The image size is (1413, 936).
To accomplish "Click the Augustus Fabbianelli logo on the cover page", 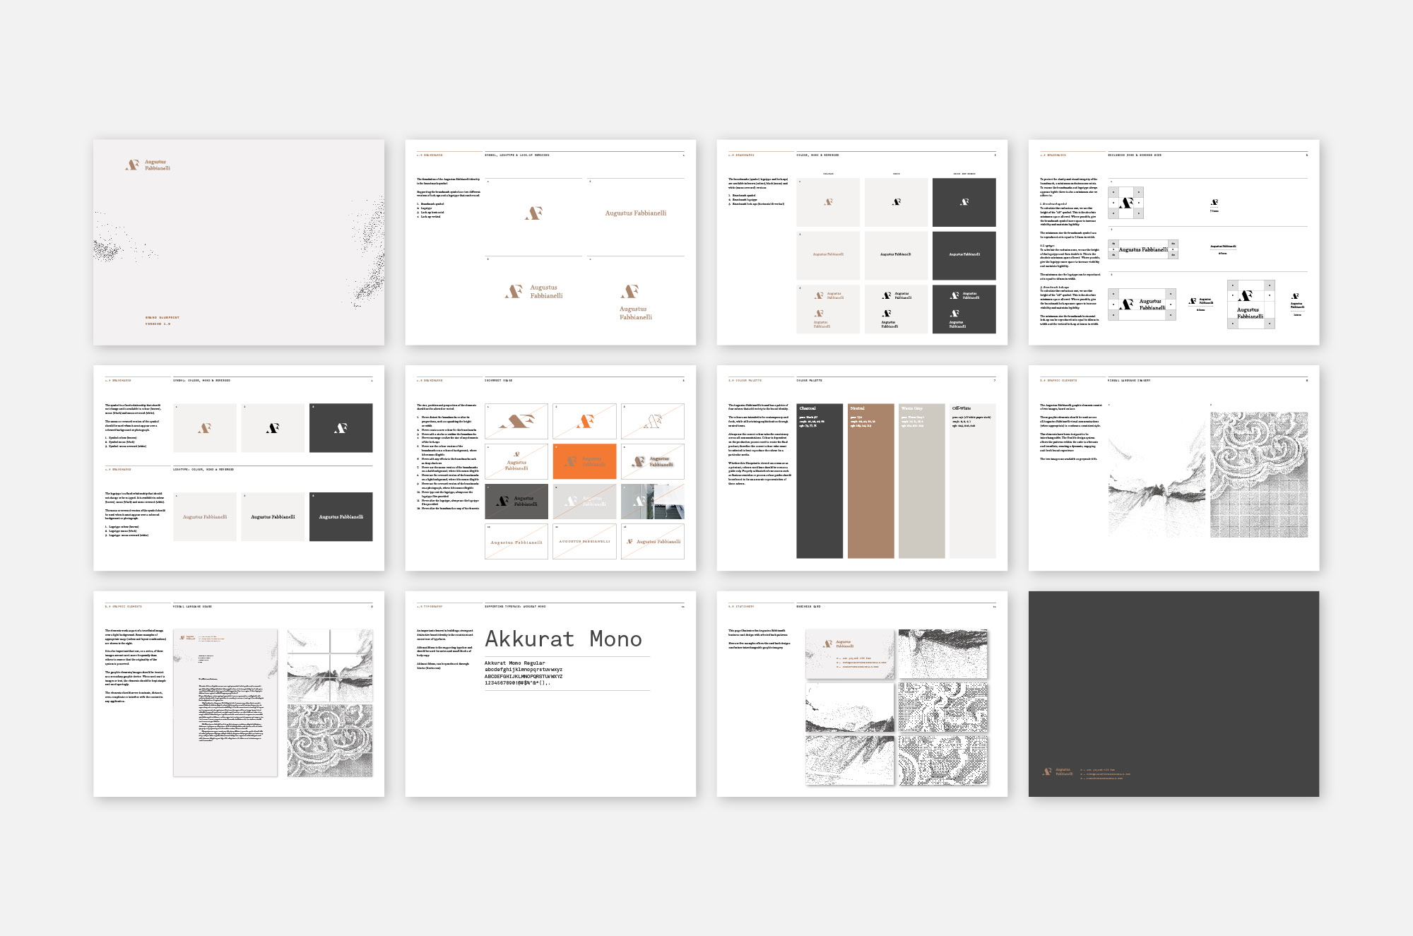I will (148, 165).
